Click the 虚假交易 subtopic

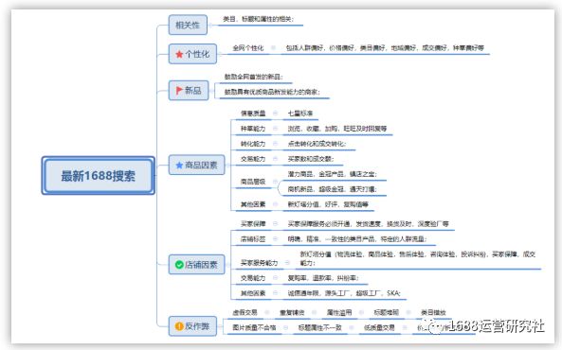coord(245,312)
